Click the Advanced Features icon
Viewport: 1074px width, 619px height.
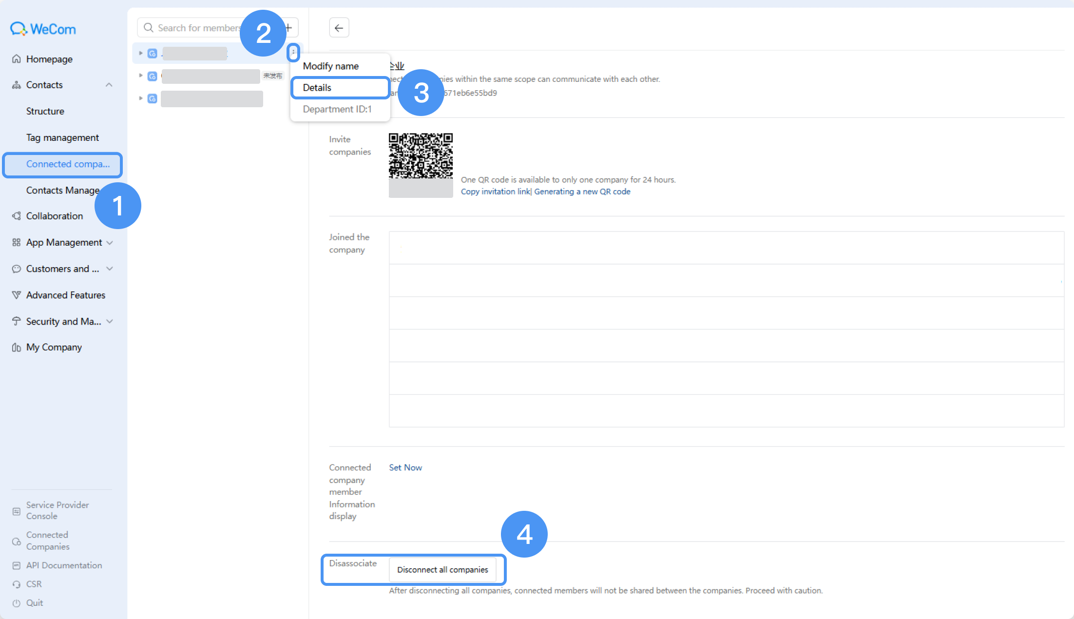(17, 295)
